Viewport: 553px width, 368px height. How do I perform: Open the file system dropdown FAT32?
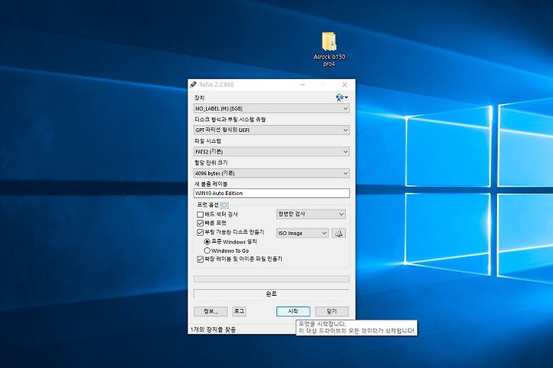tap(272, 151)
